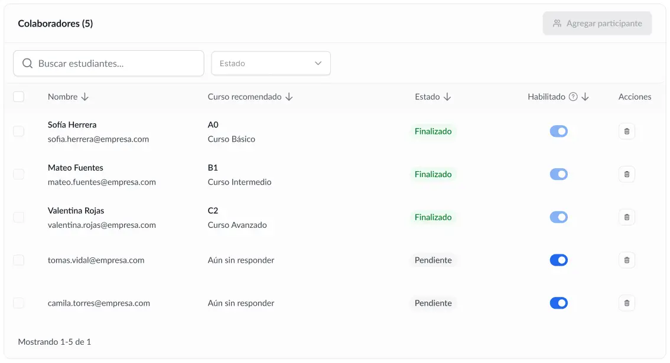Click camila.torres' Pendiente status badge
Screen dimensions: 670x363
433,303
